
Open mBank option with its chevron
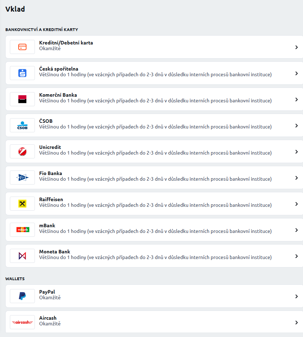pos(297,230)
